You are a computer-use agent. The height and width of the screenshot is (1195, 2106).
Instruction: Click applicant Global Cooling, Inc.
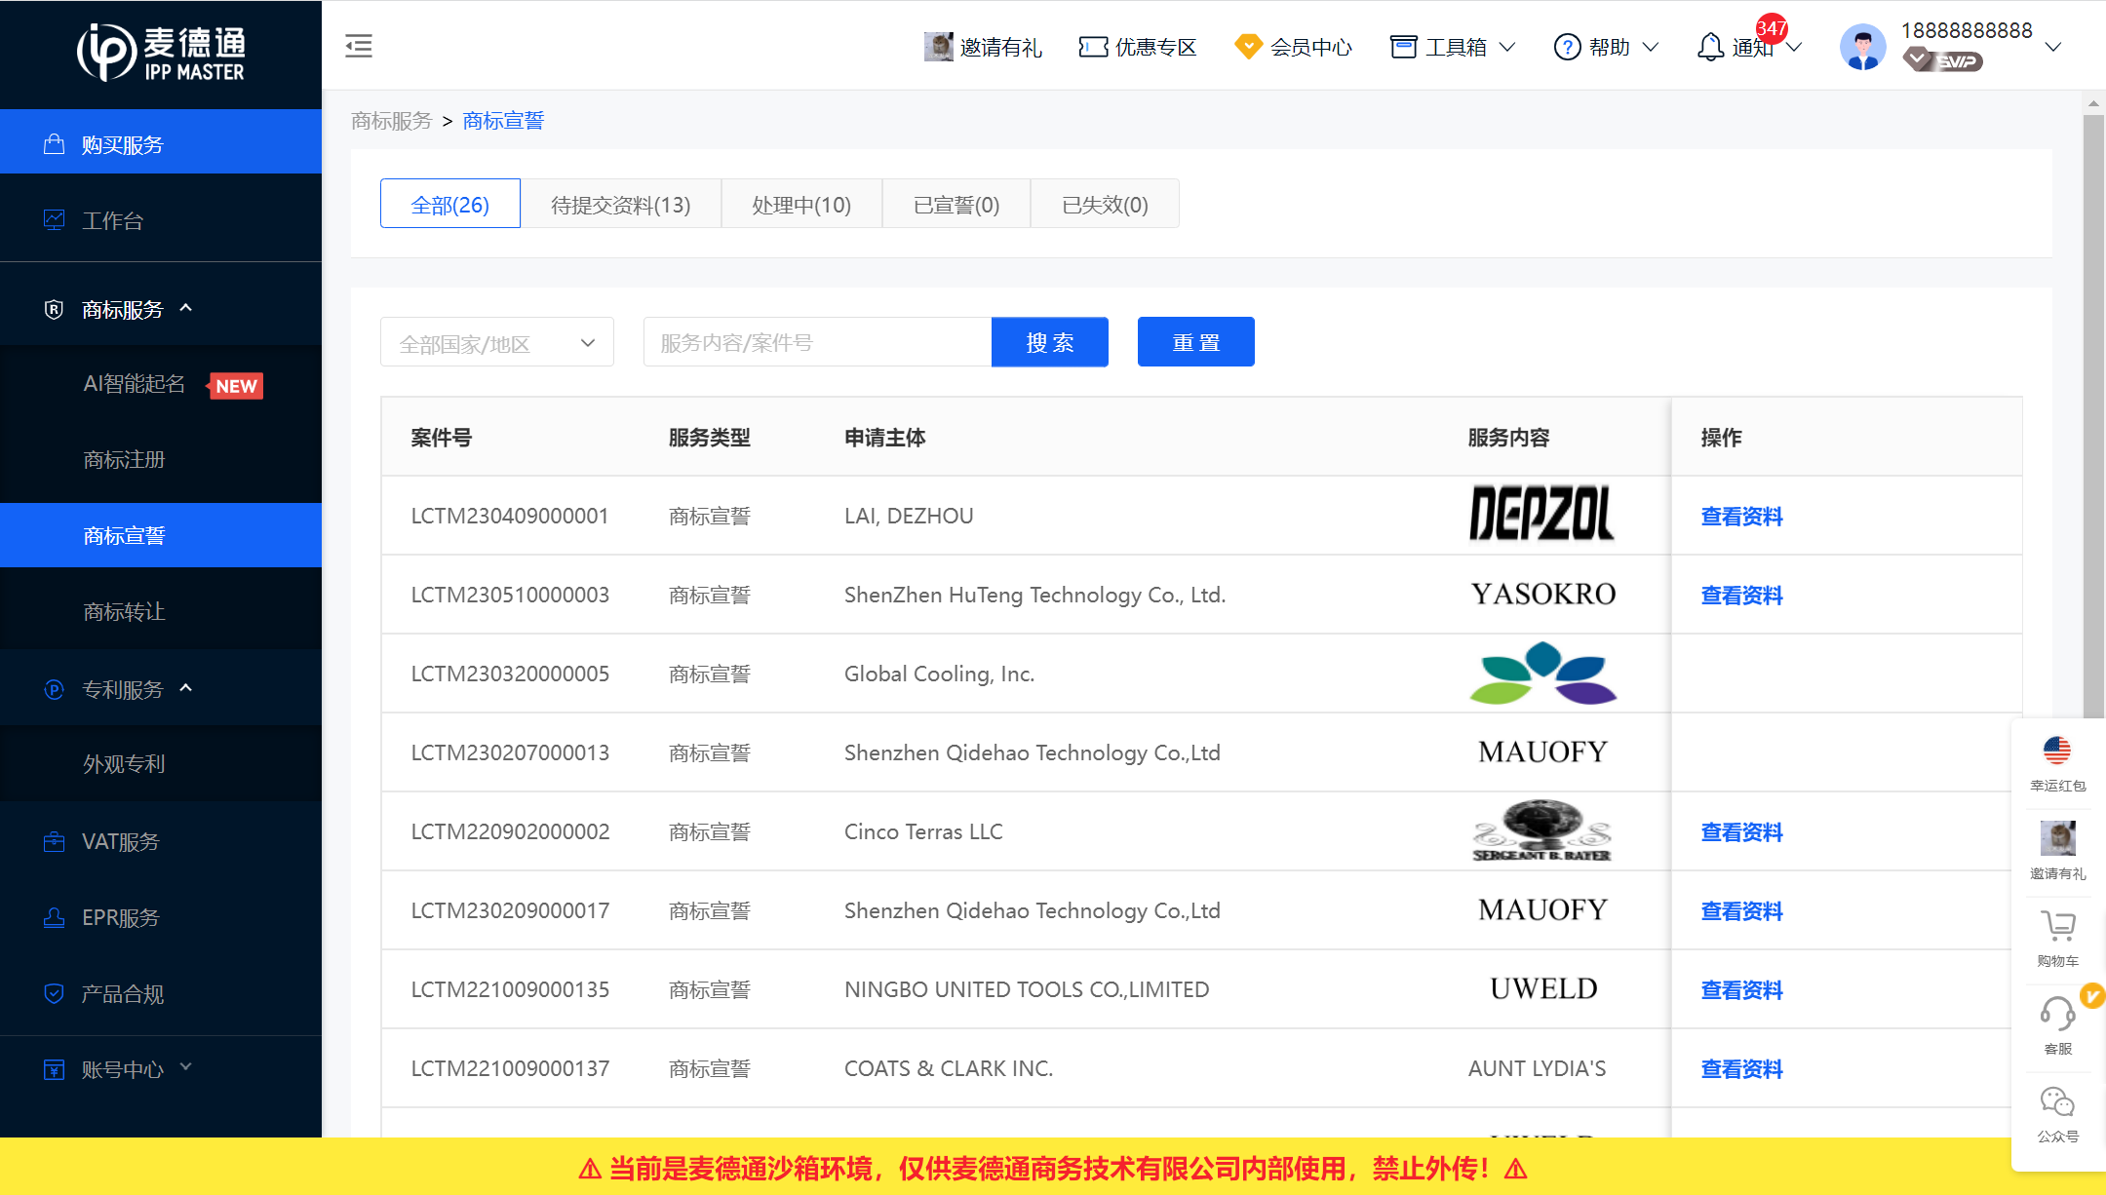pos(939,674)
